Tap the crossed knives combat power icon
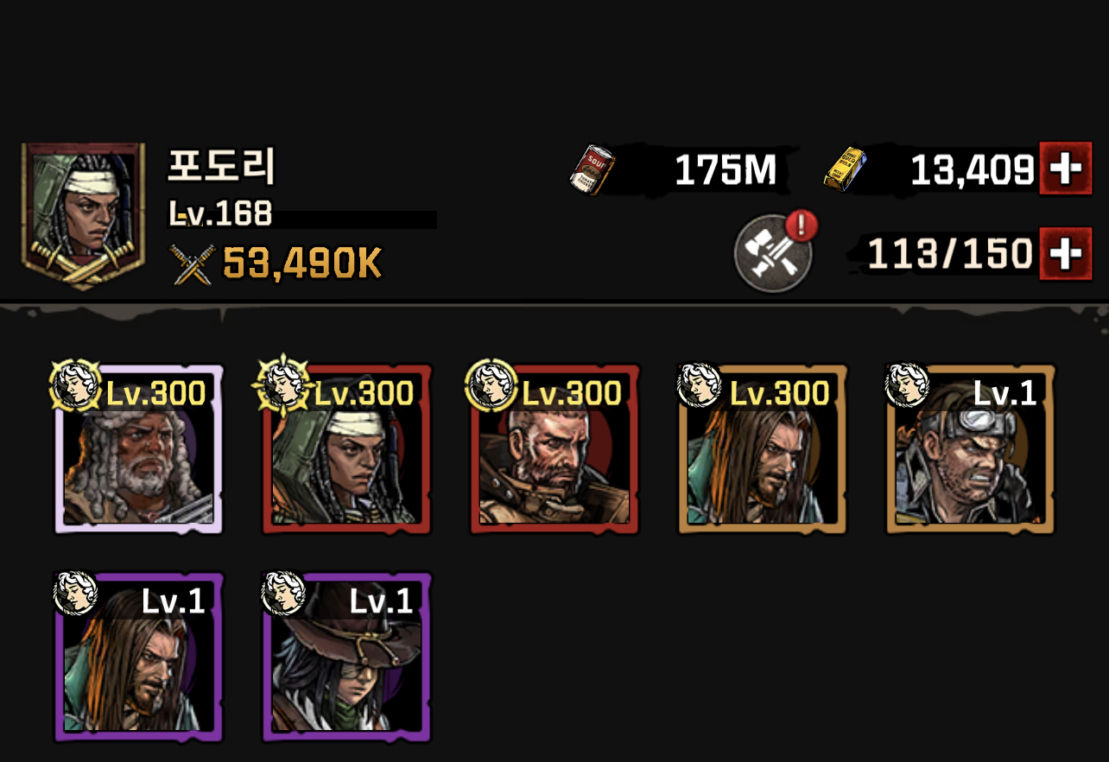Image resolution: width=1109 pixels, height=762 pixels. (193, 265)
